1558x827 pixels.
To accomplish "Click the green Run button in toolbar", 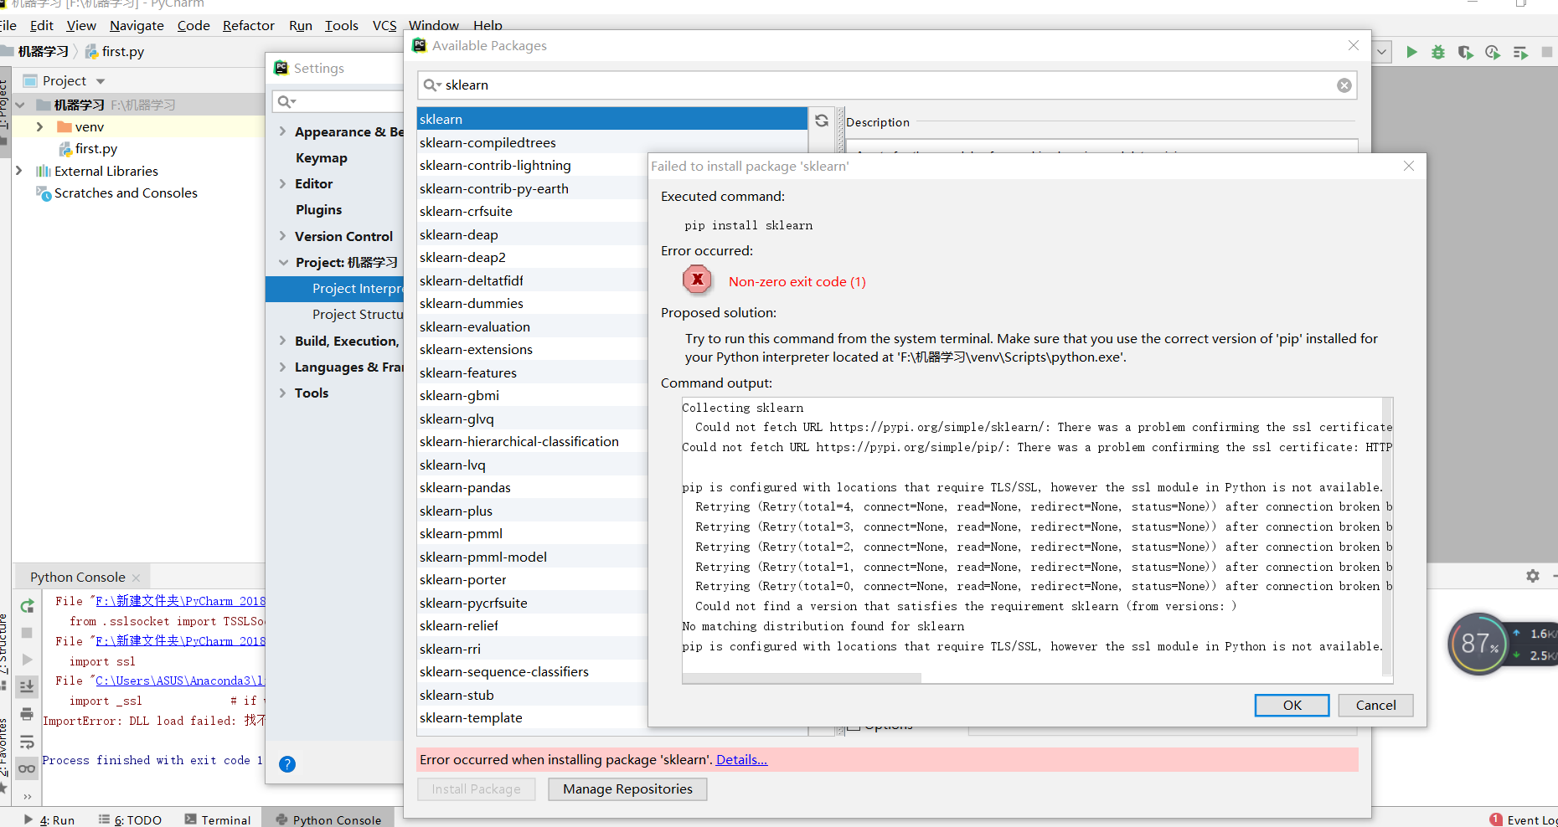I will point(1411,52).
